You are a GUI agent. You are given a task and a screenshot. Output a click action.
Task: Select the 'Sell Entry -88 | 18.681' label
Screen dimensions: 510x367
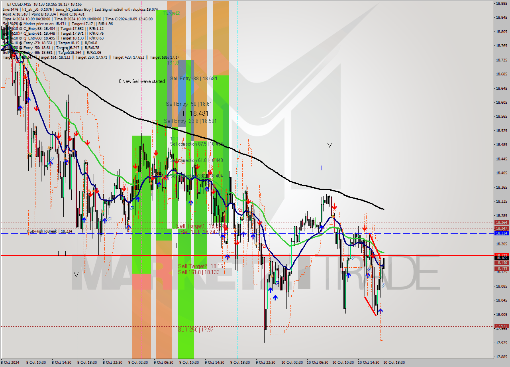(x=194, y=79)
